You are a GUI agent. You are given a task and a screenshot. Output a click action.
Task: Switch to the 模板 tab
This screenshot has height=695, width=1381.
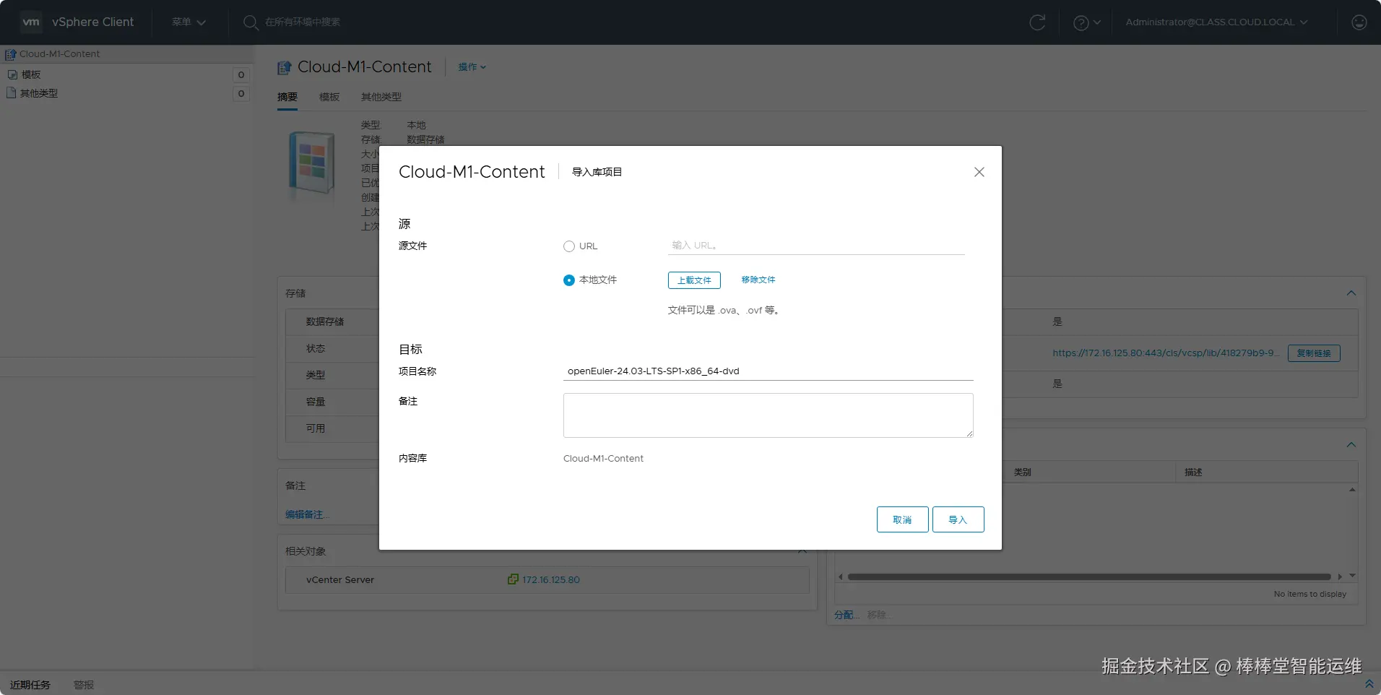[x=329, y=97]
